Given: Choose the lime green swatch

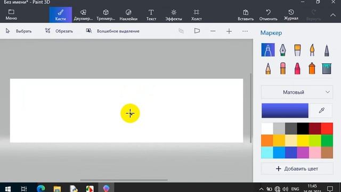Looking at the screenshot, I should pos(315,140).
